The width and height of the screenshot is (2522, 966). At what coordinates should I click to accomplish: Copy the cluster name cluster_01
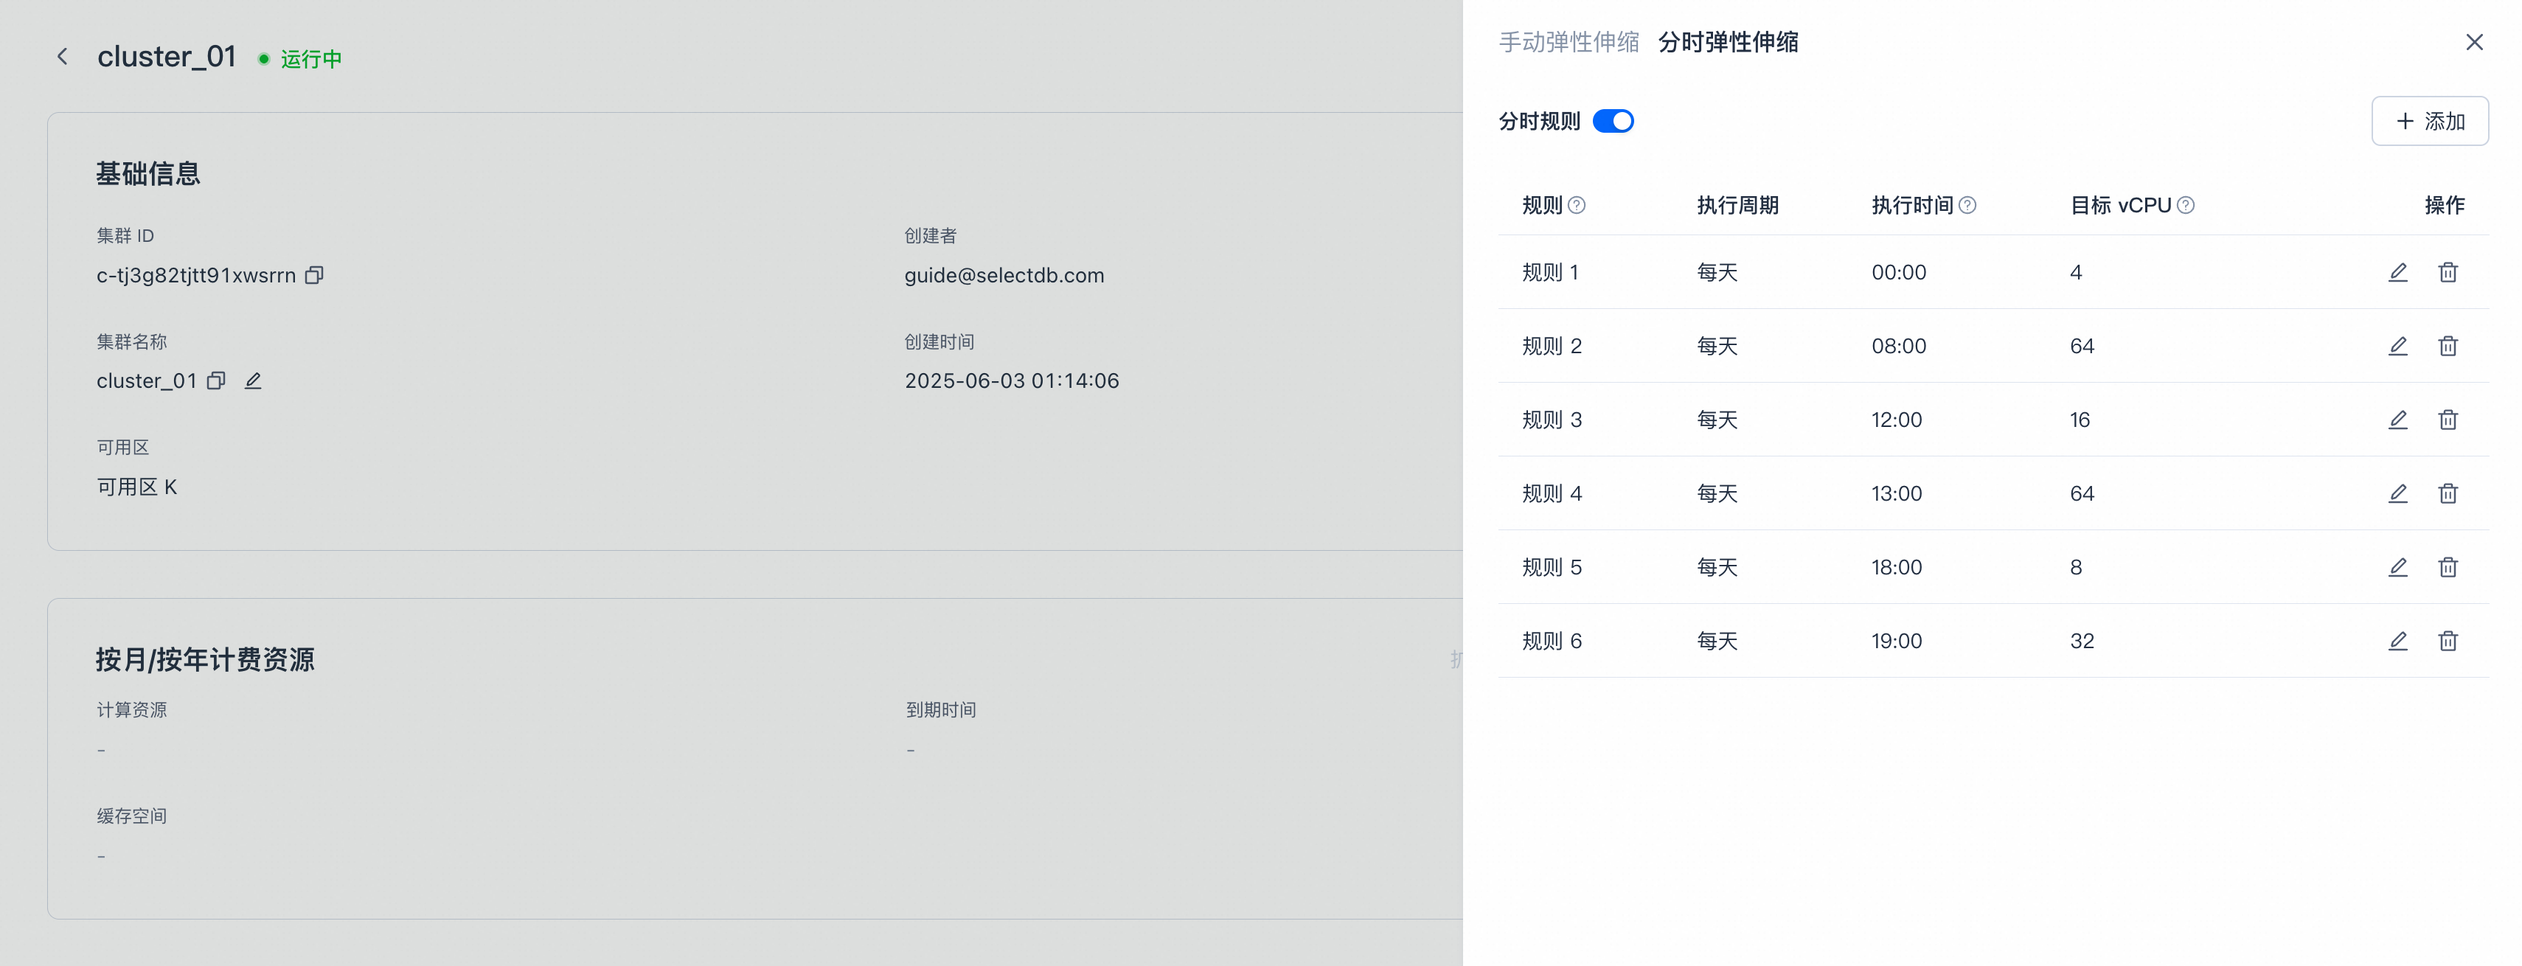pos(216,381)
